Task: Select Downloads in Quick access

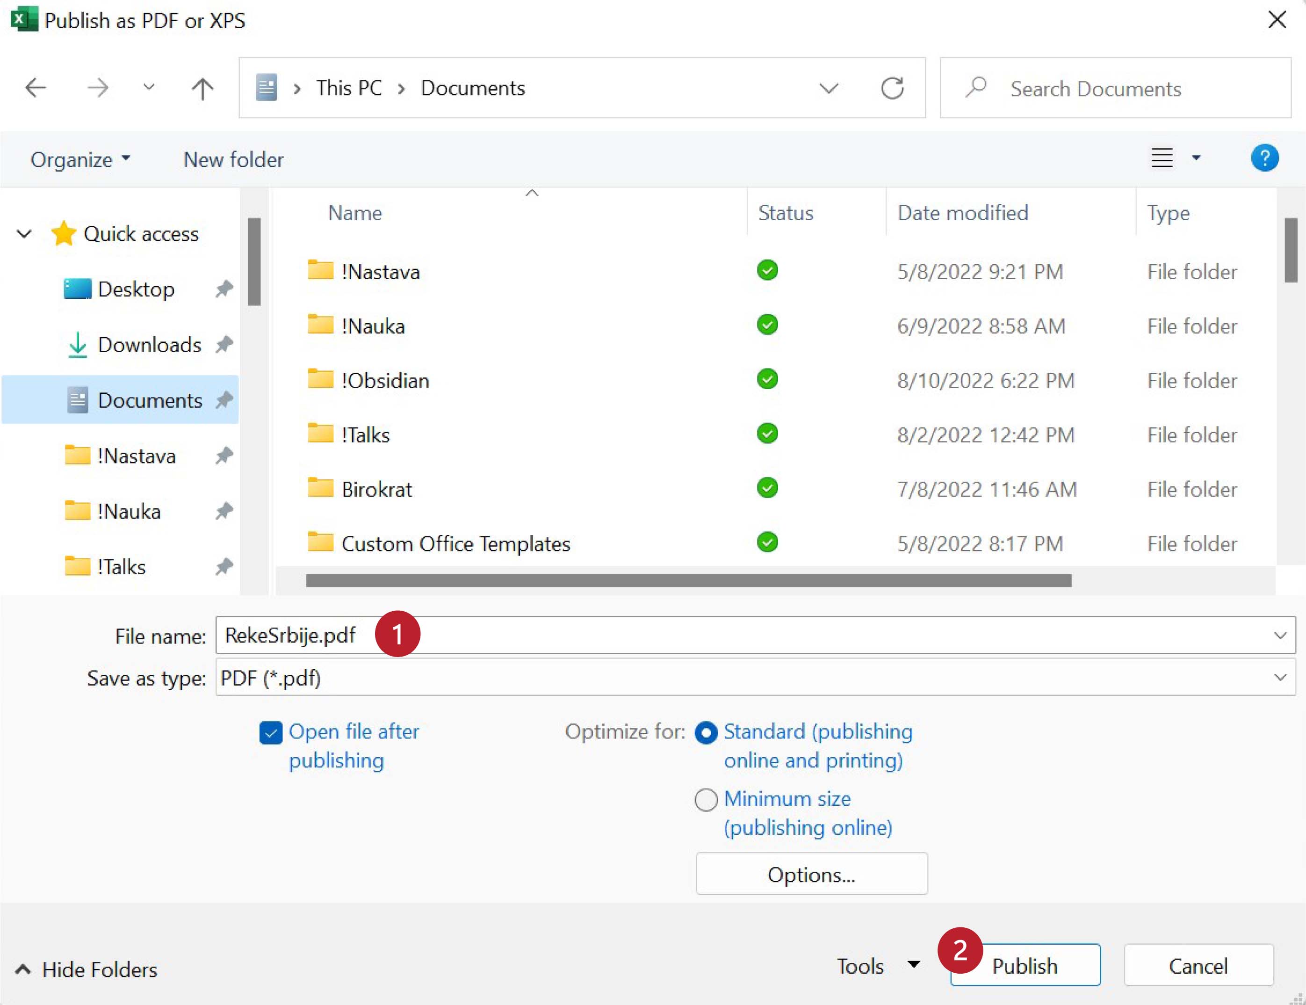Action: point(149,345)
